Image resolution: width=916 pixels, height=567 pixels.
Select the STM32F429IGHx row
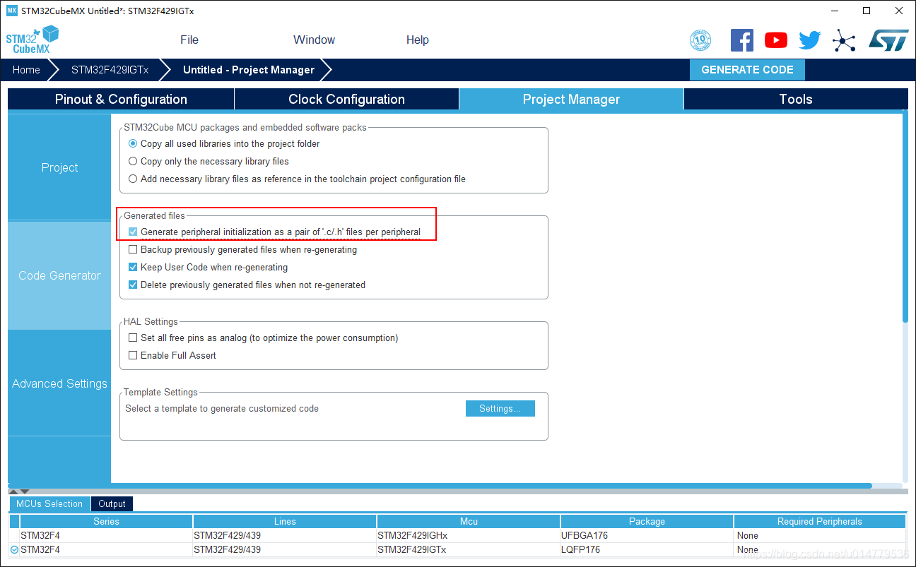tap(458, 535)
